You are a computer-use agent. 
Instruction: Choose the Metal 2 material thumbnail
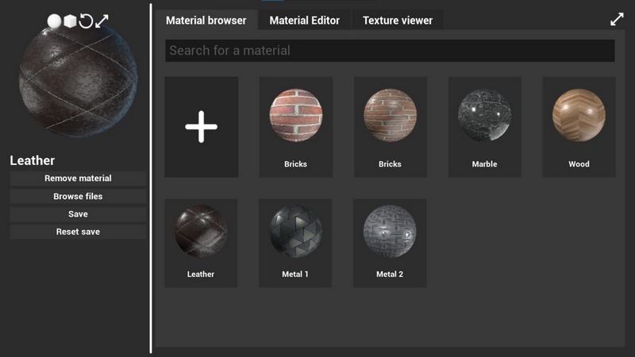pyautogui.click(x=390, y=232)
